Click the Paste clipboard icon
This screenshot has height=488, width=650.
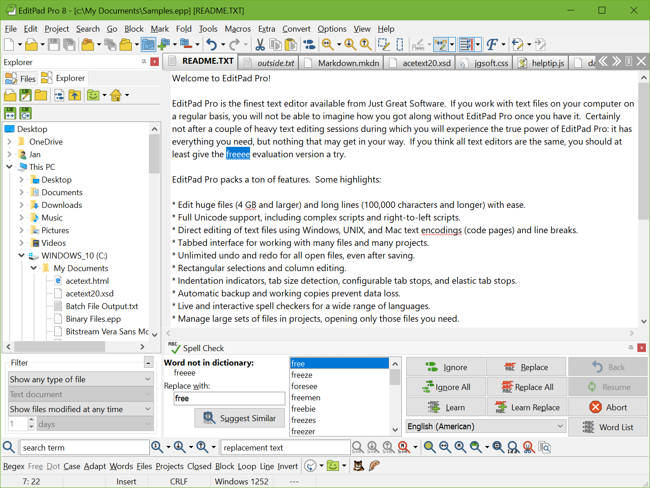click(291, 44)
